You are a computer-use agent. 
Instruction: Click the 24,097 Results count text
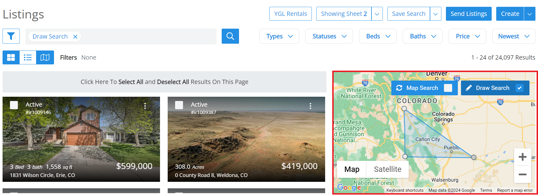[x=503, y=58]
